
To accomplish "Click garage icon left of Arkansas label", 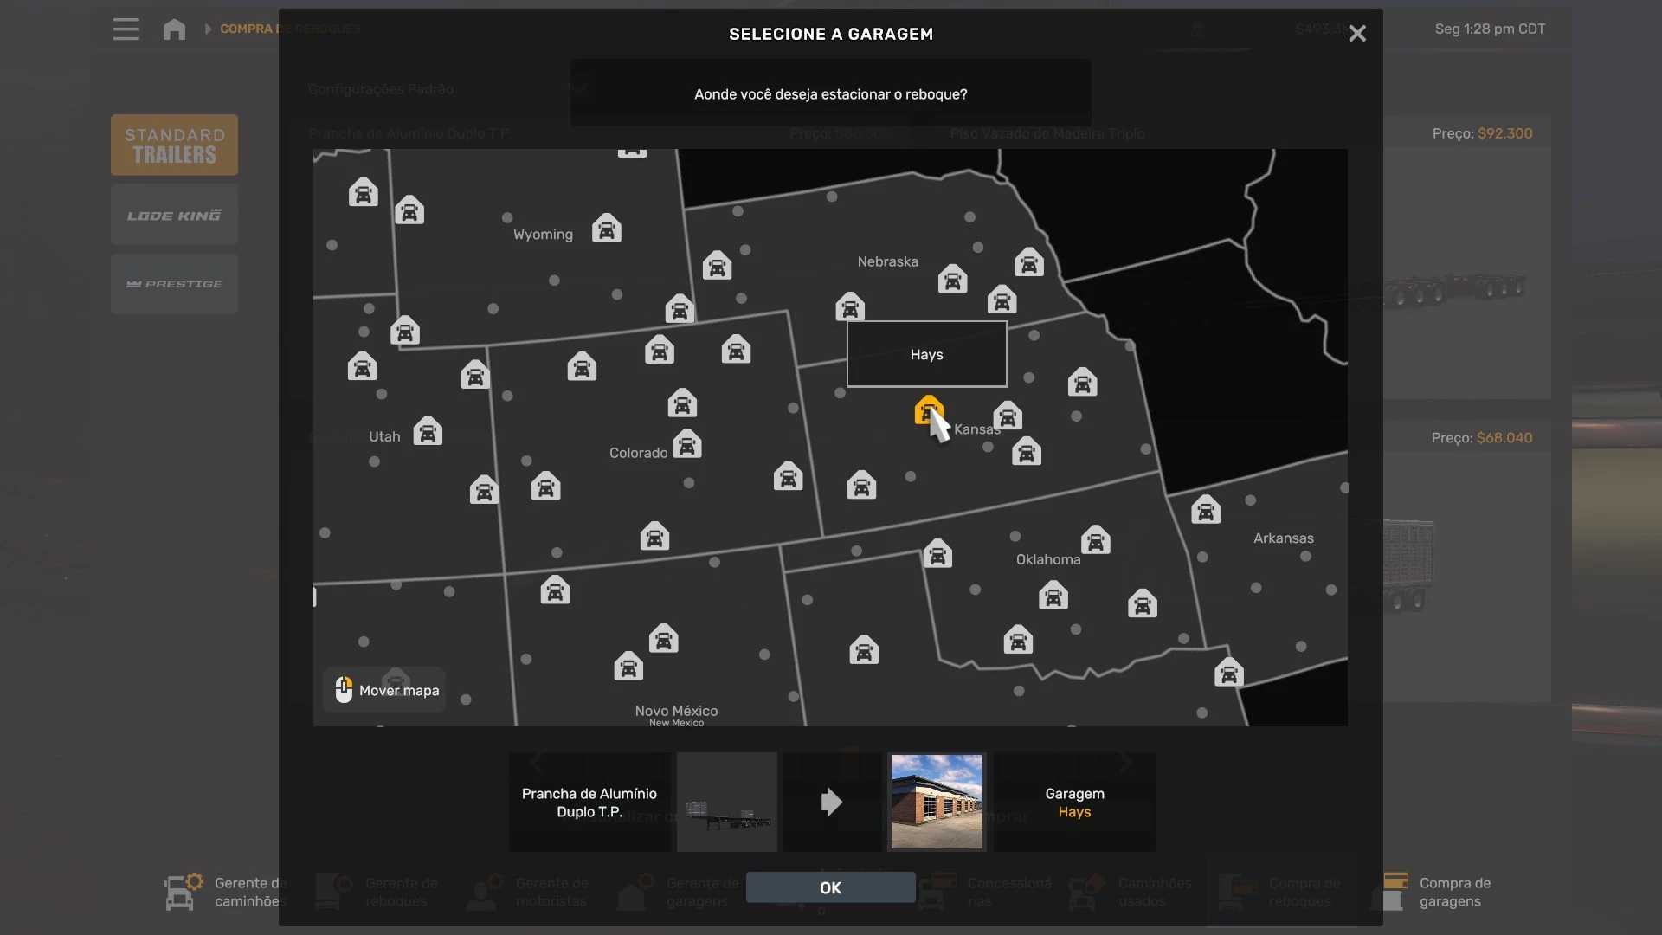I will [1205, 510].
